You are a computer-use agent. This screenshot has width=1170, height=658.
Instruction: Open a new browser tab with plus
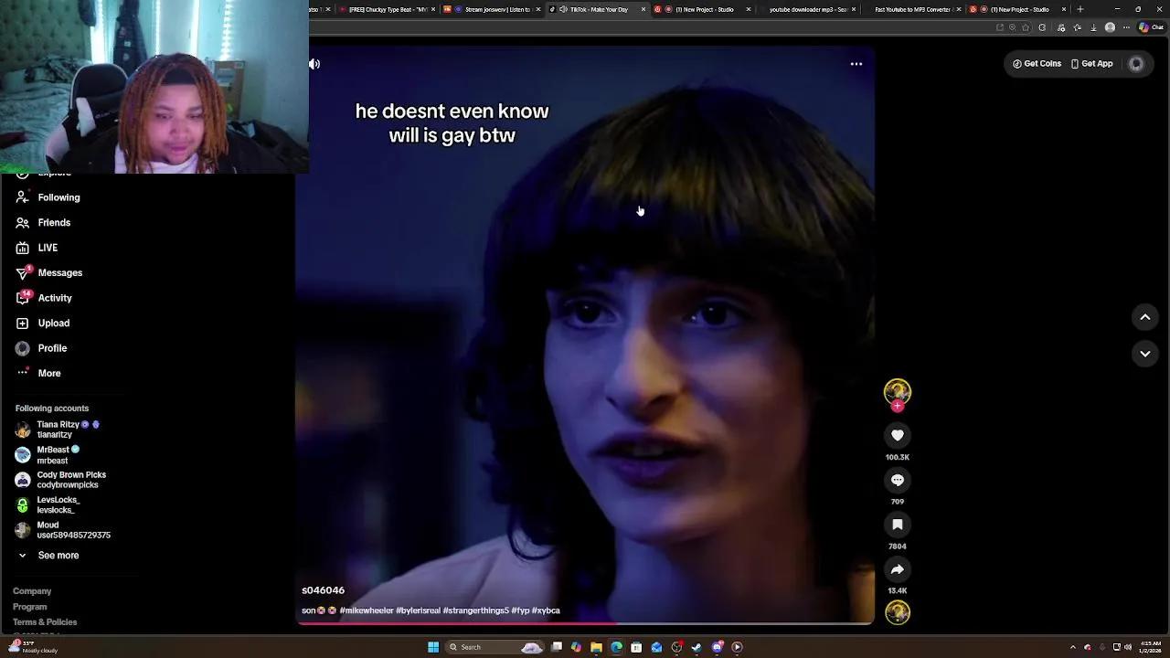(x=1080, y=9)
